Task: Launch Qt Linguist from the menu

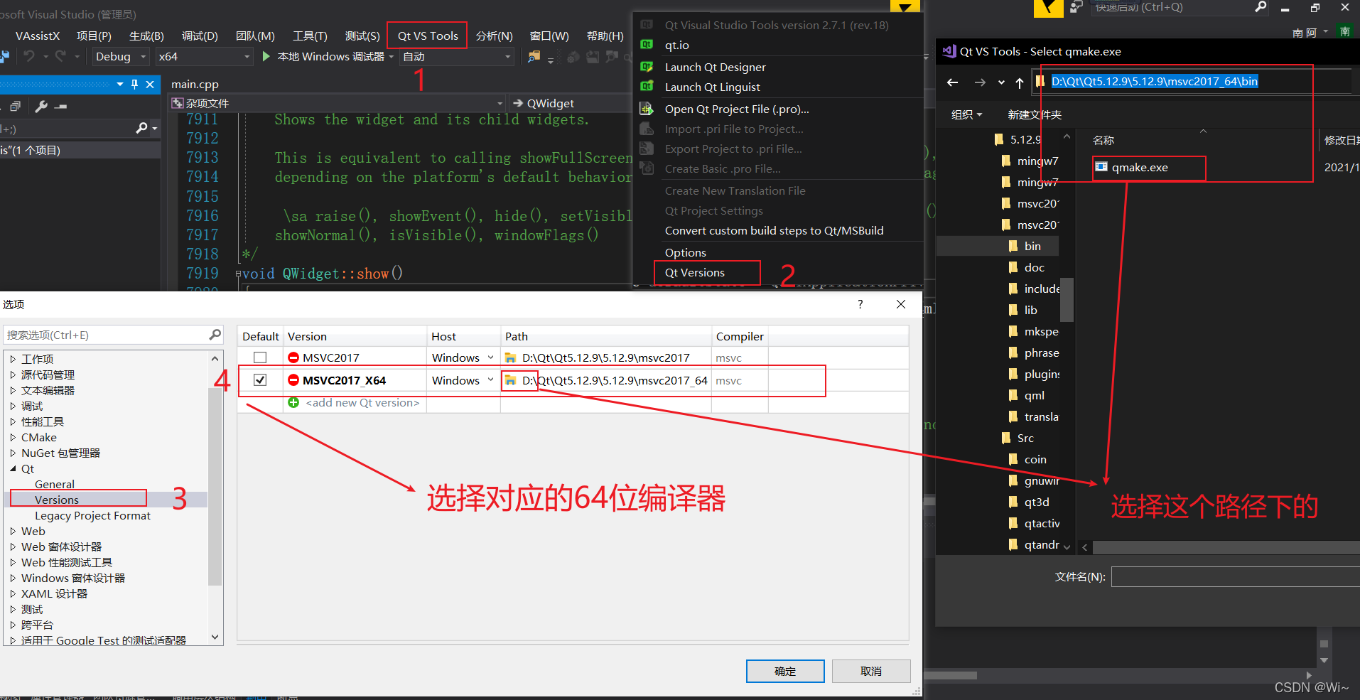Action: pos(712,87)
